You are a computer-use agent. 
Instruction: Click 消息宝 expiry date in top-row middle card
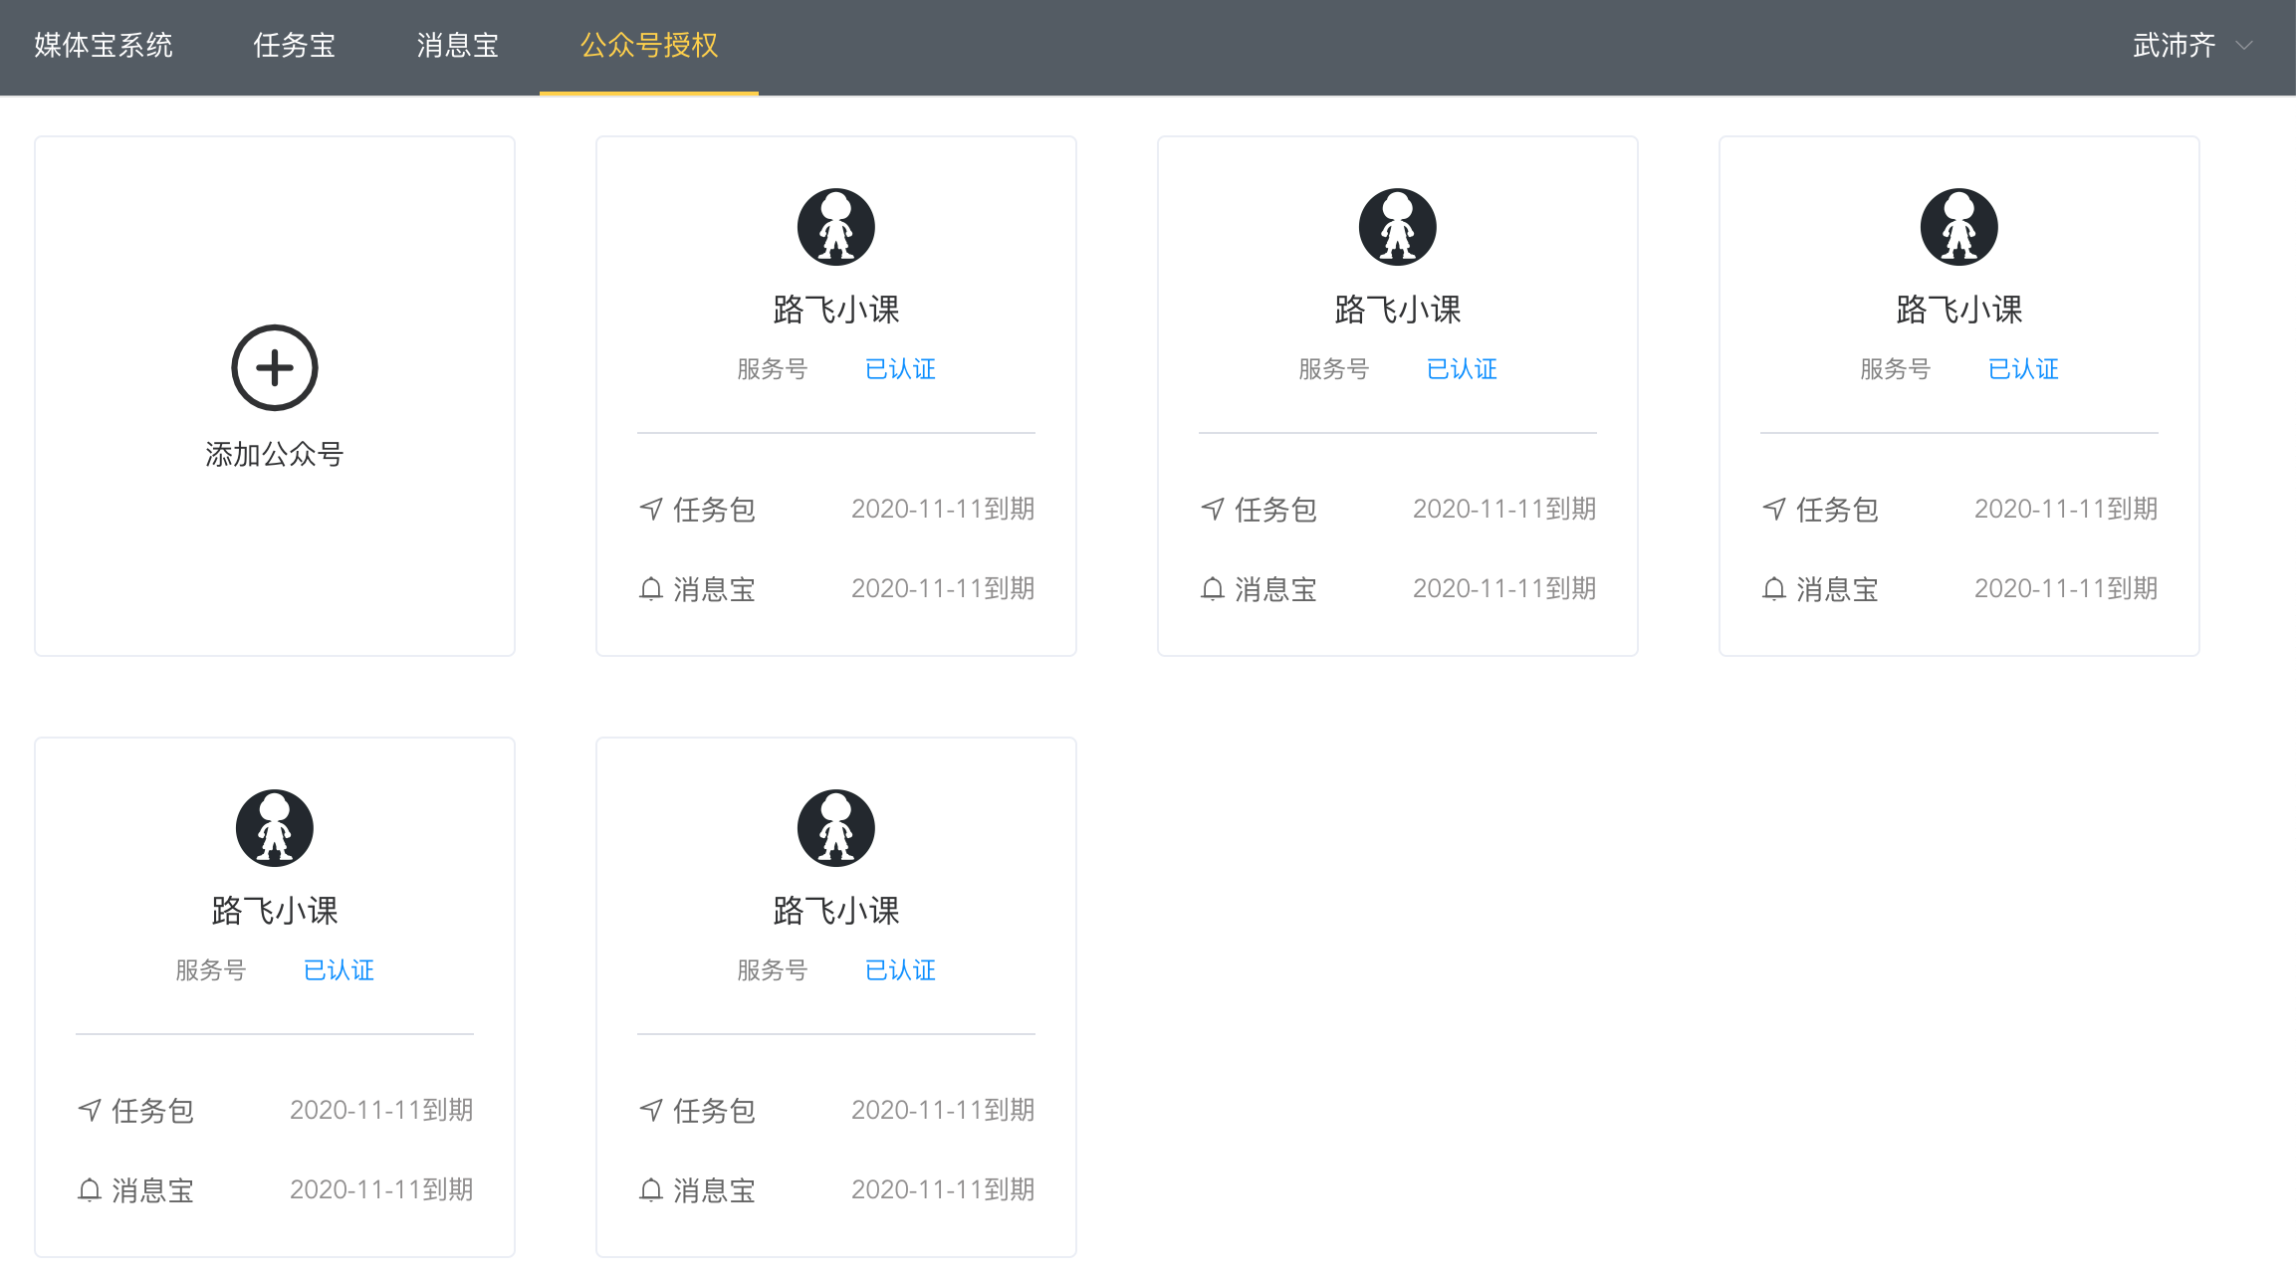[x=1504, y=588]
